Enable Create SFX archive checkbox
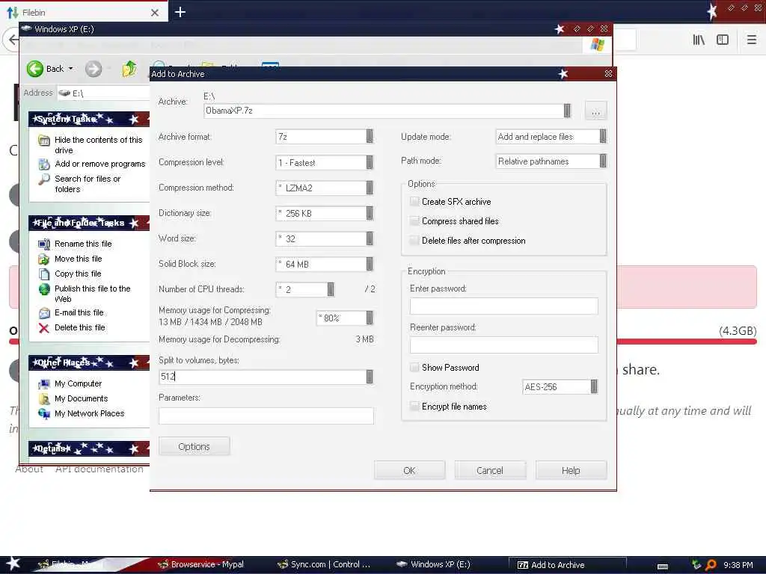This screenshot has height=574, width=766. (x=414, y=202)
